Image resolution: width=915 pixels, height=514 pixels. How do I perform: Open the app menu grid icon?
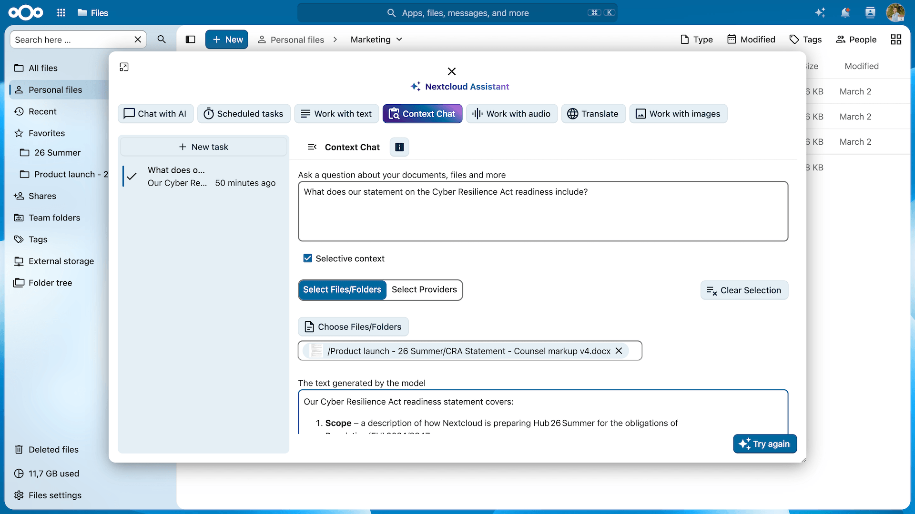61,13
